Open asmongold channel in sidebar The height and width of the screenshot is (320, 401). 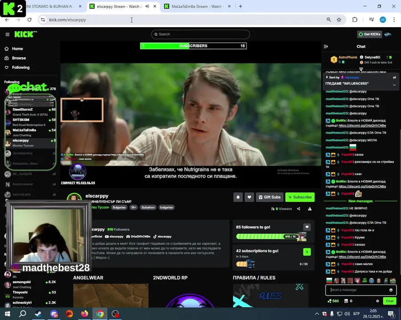click(30, 284)
